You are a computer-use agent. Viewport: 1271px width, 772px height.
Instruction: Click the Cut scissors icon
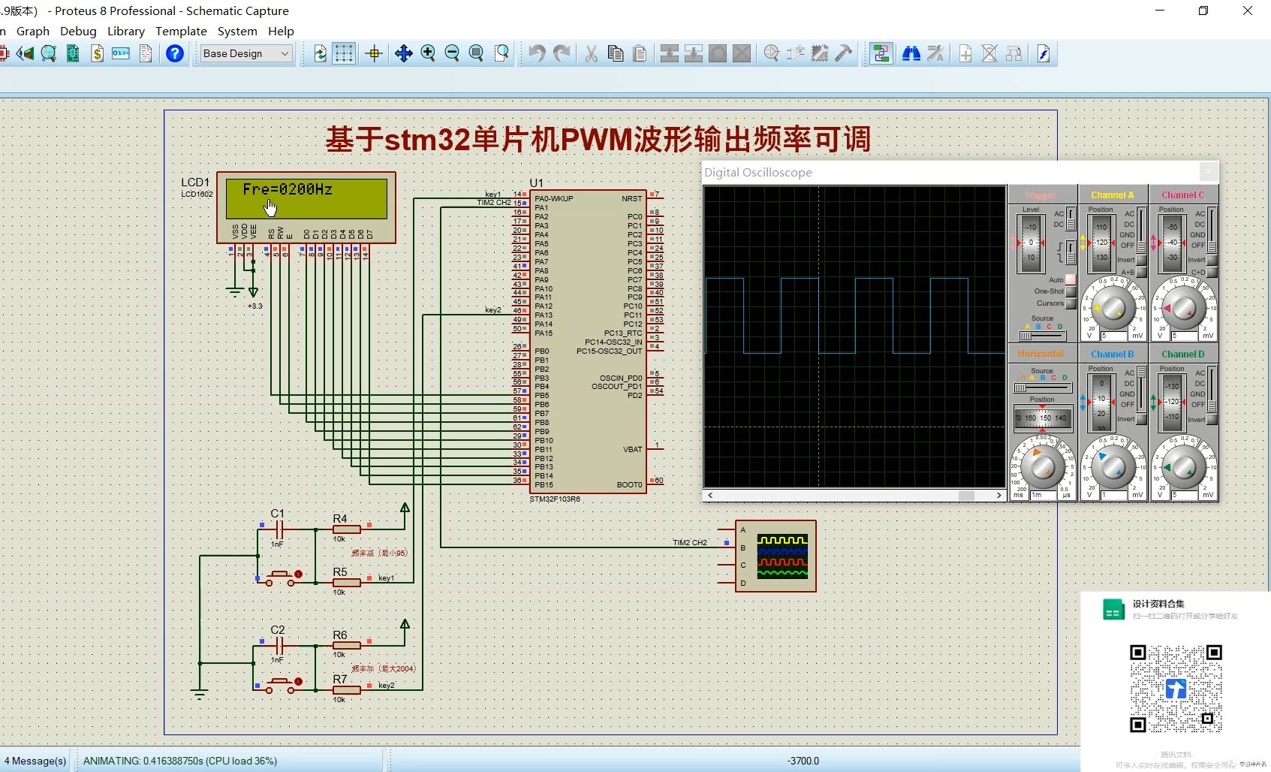click(x=592, y=53)
